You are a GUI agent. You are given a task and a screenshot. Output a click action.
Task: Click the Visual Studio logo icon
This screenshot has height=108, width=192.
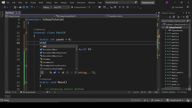3,2
